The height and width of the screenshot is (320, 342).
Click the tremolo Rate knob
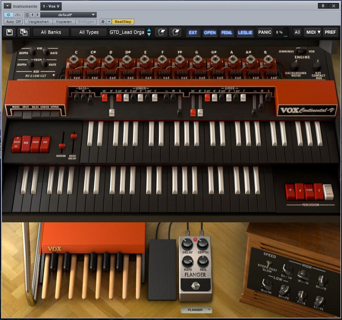44,63
